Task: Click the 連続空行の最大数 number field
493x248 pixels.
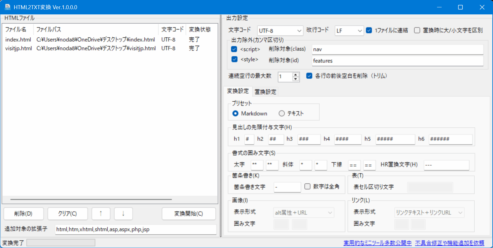Action: click(x=285, y=77)
